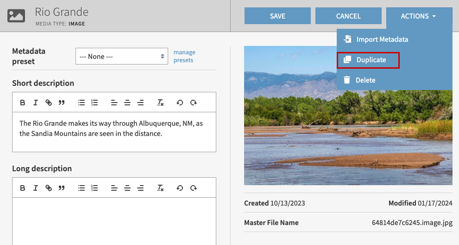Toggle bold in Short description toolbar
Screen dimensions: 459x245
click(23, 103)
